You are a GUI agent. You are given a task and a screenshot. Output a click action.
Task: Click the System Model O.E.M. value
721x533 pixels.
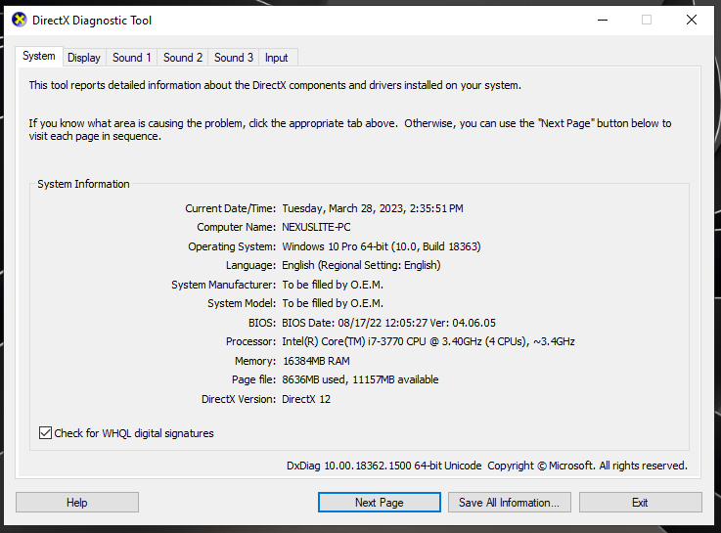click(x=333, y=303)
